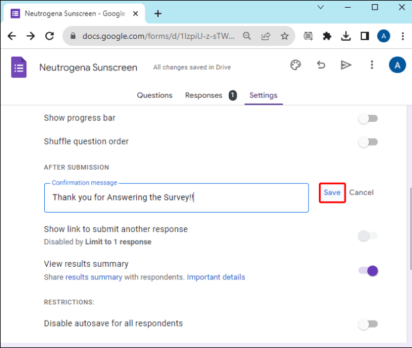Switch to the Responses tab
The image size is (412, 348).
[204, 96]
